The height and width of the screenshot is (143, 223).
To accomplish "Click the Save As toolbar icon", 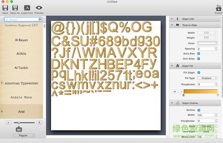I will pyautogui.click(x=15, y=8).
